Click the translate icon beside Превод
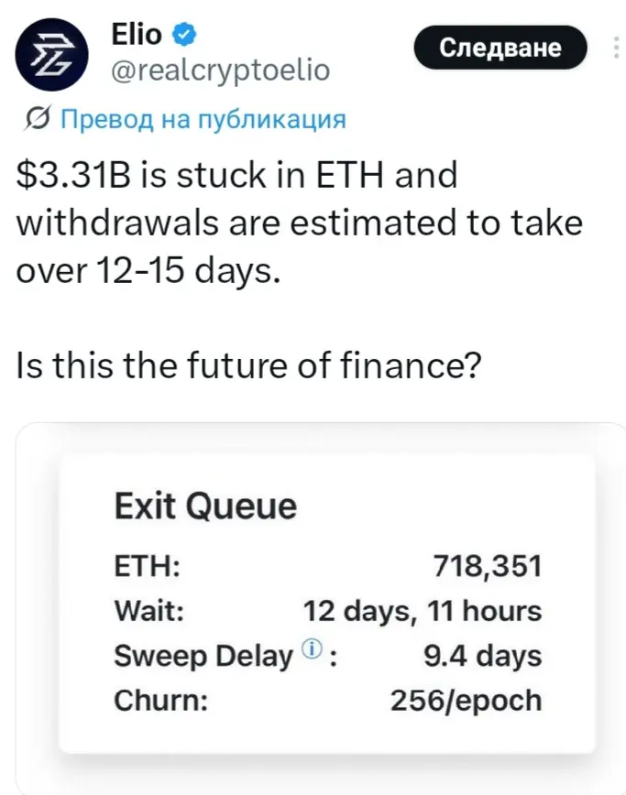The image size is (626, 795). pos(37,119)
